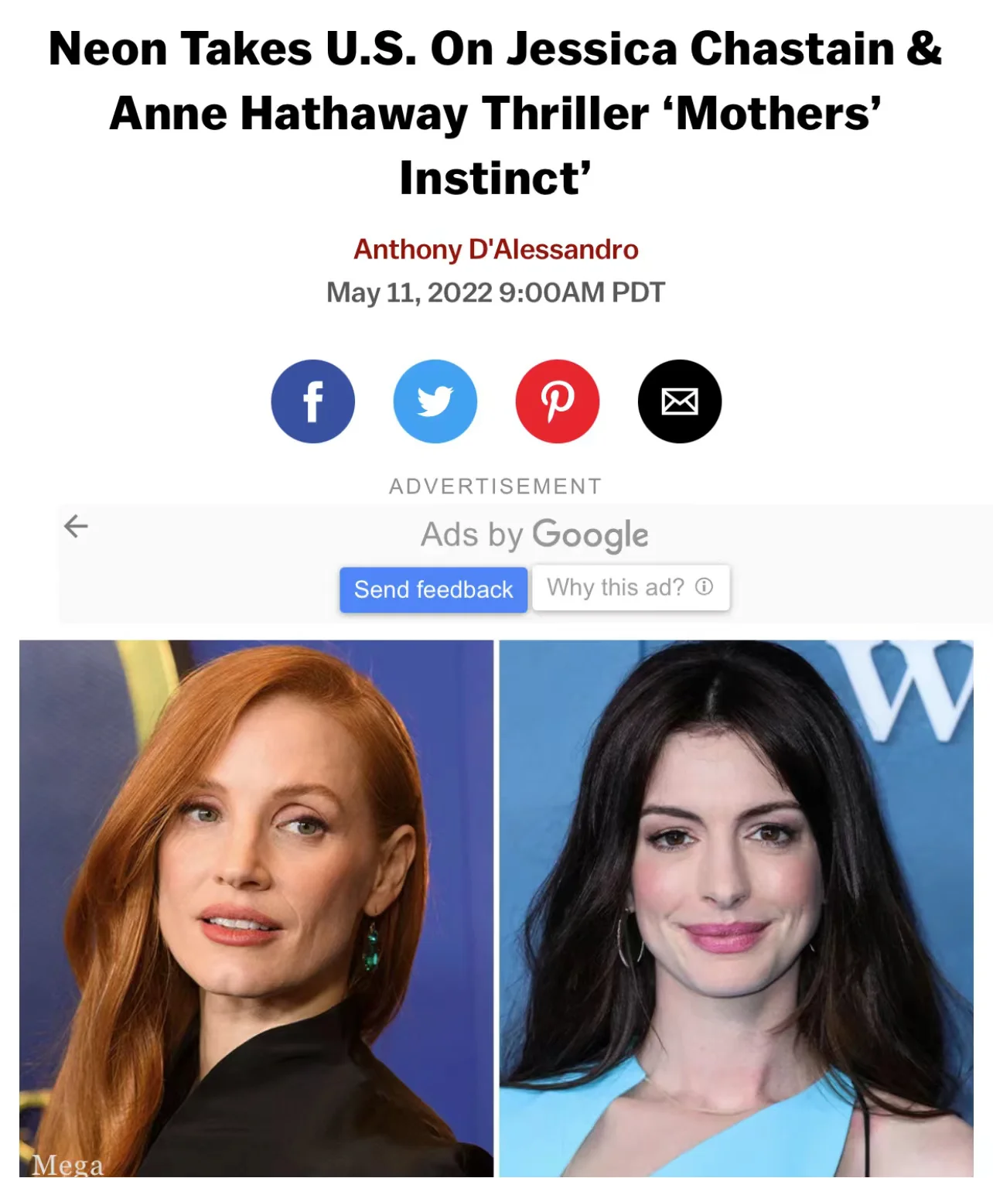Click the Send feedback button

tap(433, 589)
